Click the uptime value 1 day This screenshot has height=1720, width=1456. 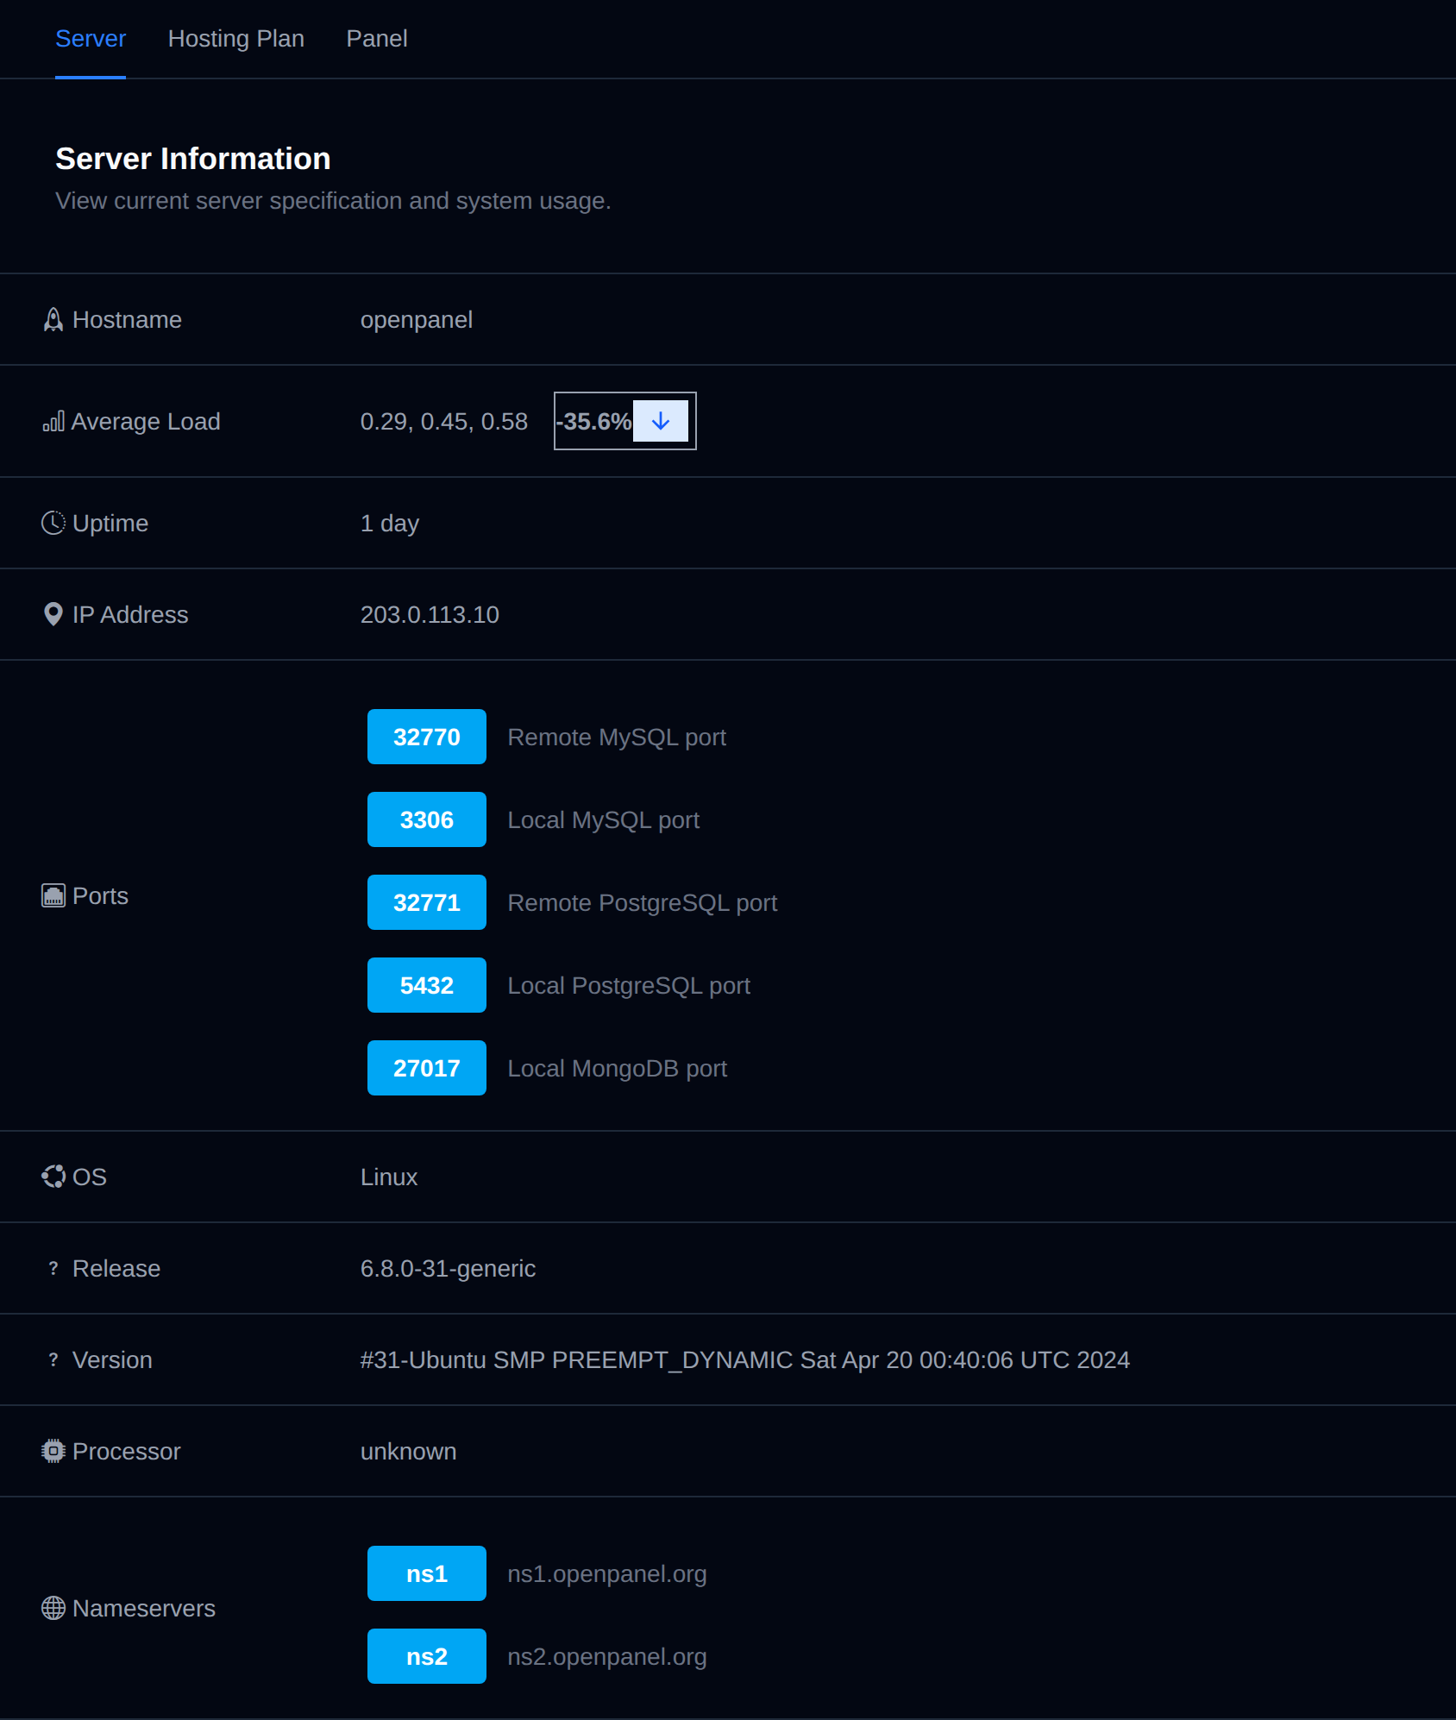(390, 524)
